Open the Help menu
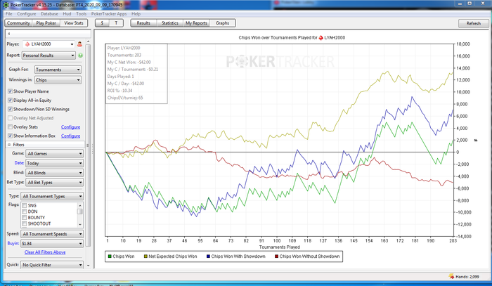This screenshot has height=286, width=492. point(136,14)
